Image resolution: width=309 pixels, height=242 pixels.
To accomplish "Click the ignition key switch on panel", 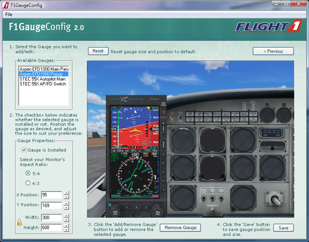I will (275, 199).
